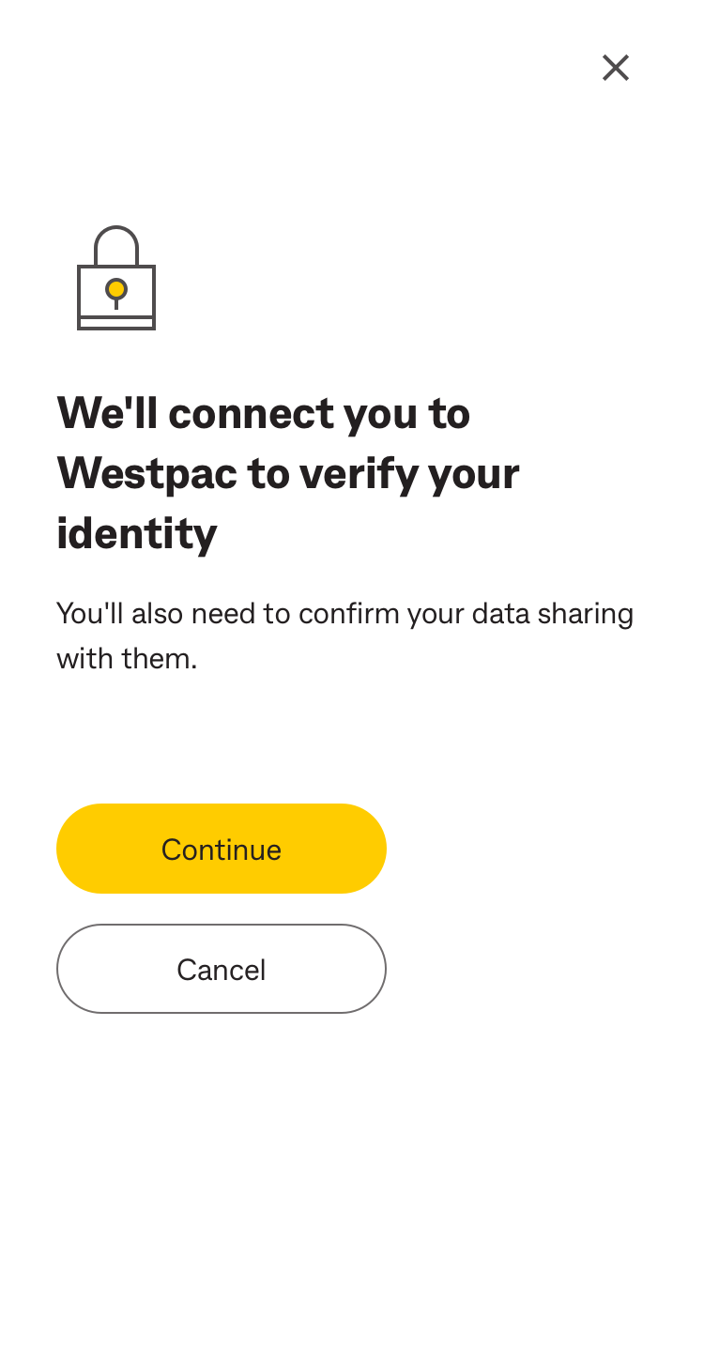Image resolution: width=704 pixels, height=1363 pixels.
Task: Tap the word Westpac in the heading
Action: [147, 473]
